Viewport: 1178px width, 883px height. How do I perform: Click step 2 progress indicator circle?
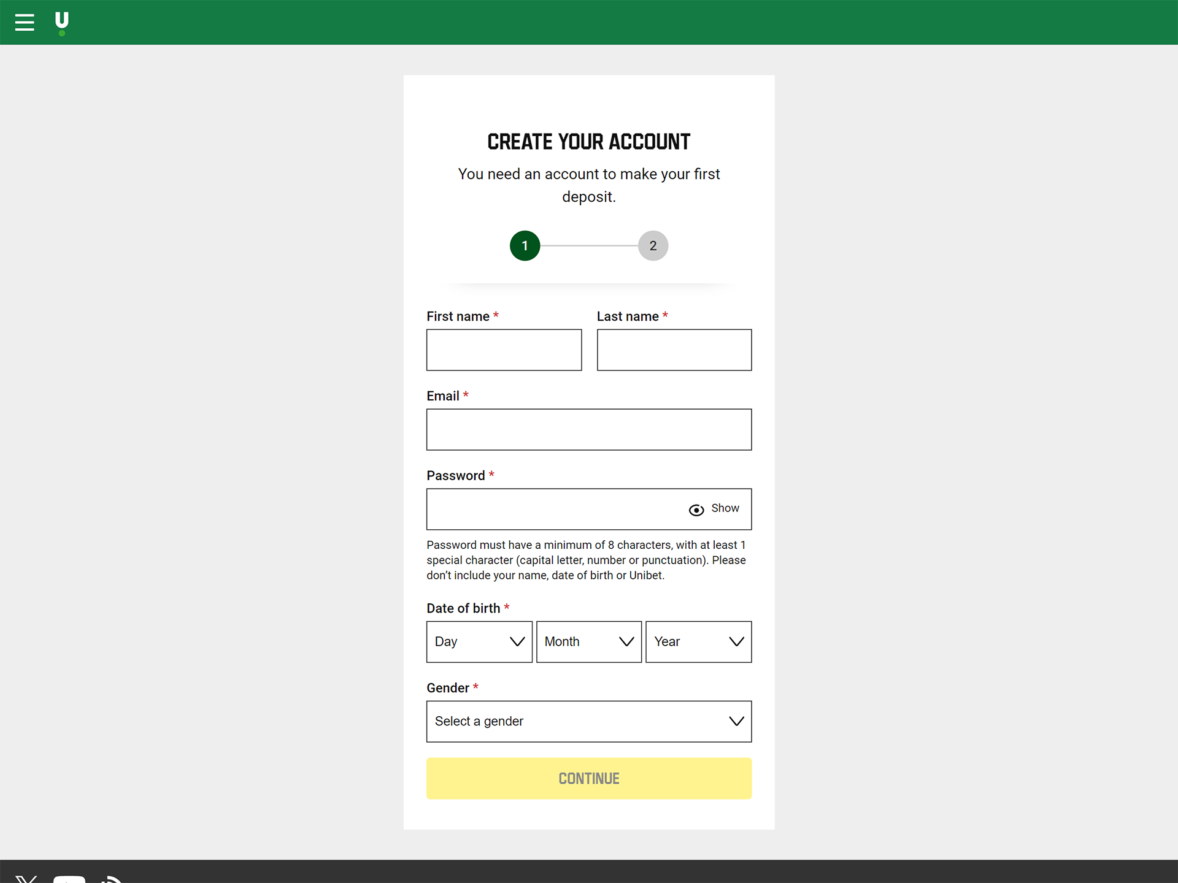pyautogui.click(x=652, y=245)
